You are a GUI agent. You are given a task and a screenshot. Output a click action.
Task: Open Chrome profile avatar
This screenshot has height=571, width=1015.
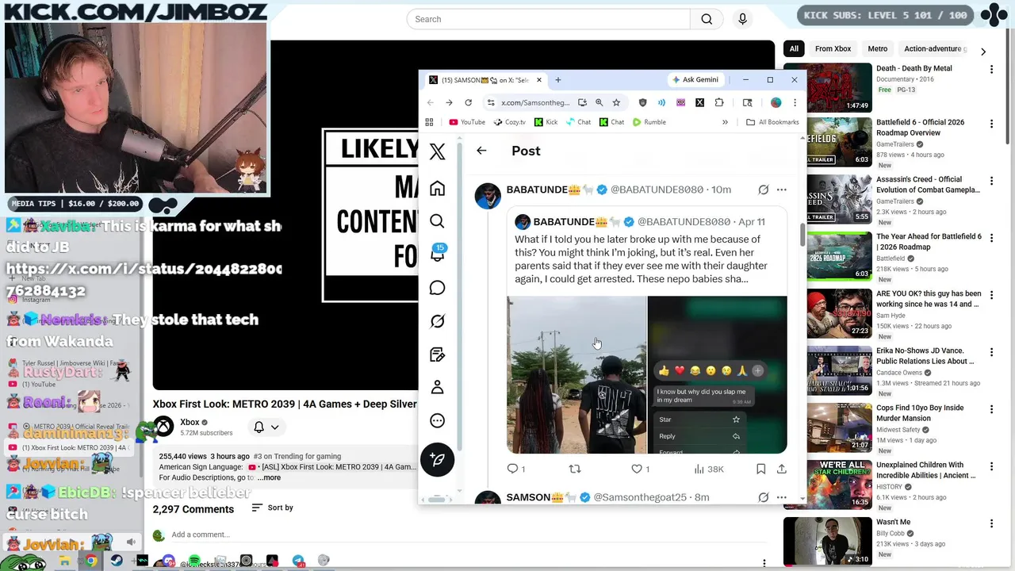(x=776, y=102)
